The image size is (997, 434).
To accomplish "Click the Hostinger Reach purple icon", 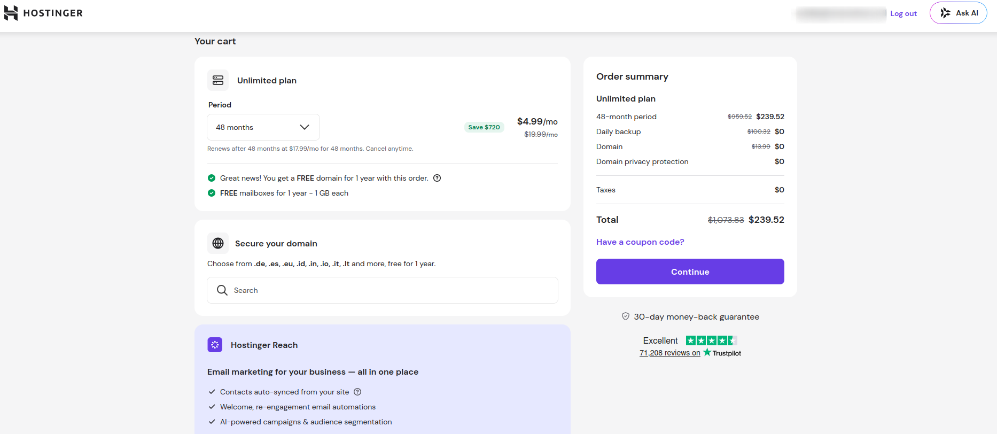I will (215, 345).
